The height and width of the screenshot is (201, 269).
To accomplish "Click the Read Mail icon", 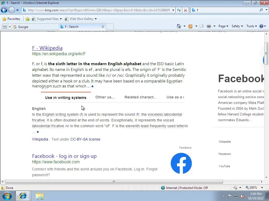I will [x=201, y=26].
